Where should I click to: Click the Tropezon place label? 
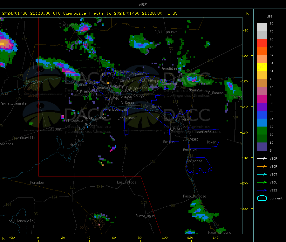point(124,96)
